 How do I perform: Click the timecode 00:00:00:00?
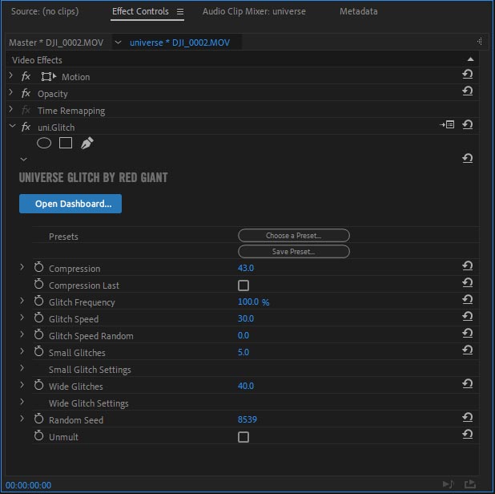[x=28, y=485]
